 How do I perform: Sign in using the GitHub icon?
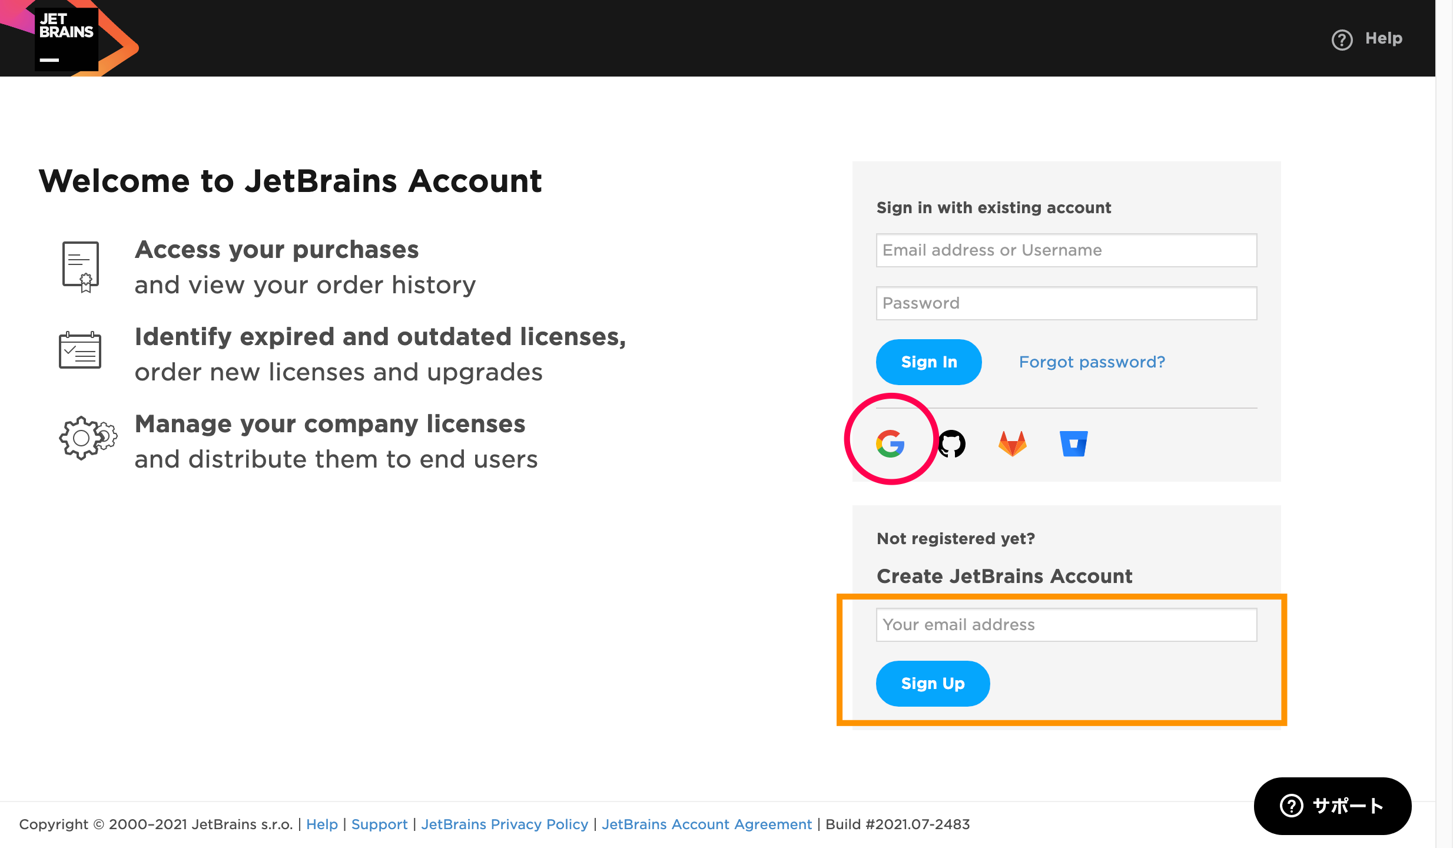pyautogui.click(x=952, y=443)
